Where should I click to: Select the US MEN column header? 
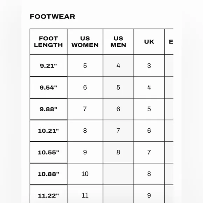[118, 42]
